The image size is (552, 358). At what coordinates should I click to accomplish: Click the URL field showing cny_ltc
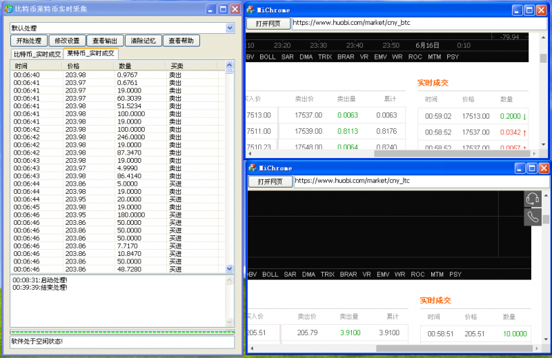pyautogui.click(x=421, y=181)
